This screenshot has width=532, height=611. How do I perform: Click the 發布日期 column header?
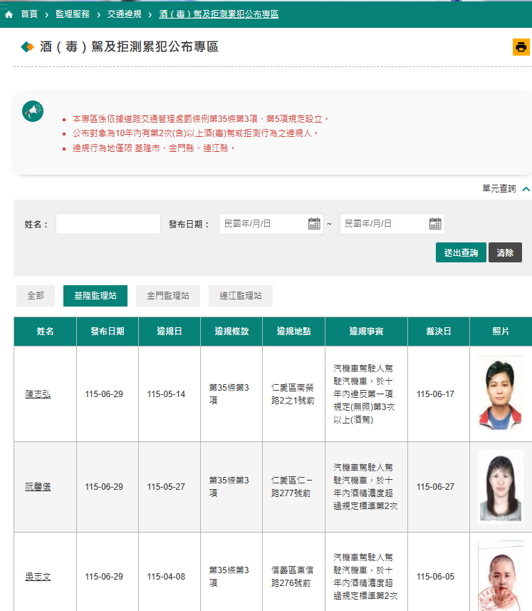click(x=108, y=332)
